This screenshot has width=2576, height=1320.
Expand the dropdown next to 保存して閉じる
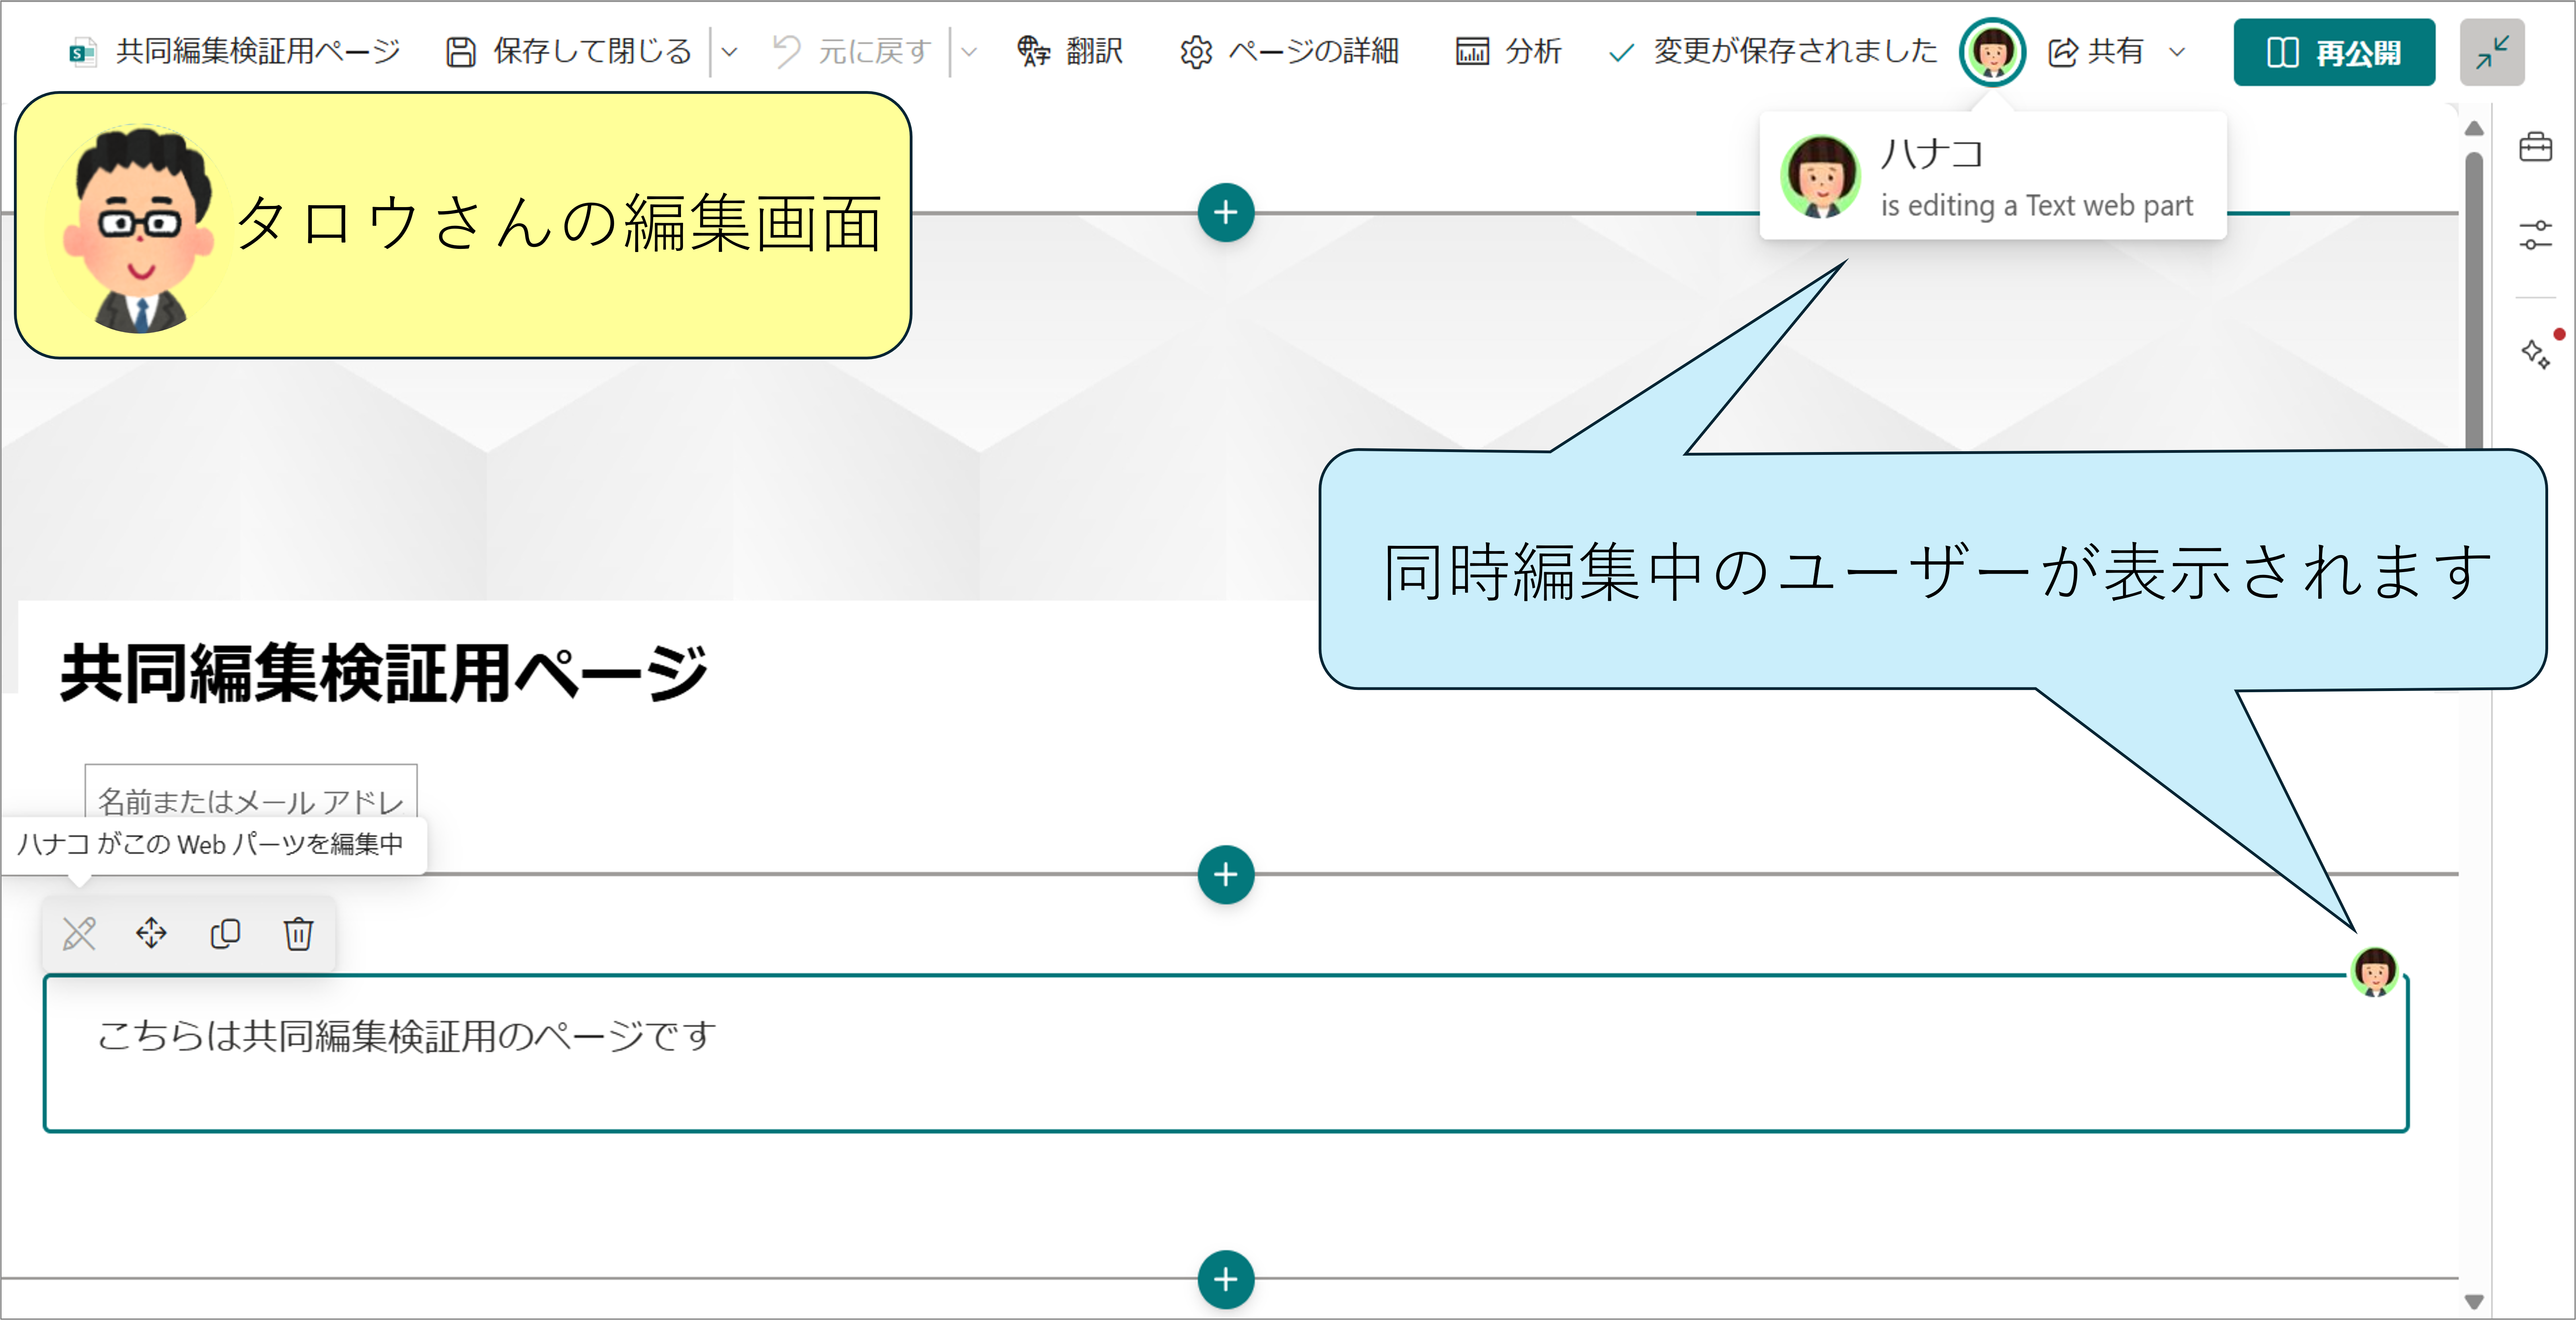click(730, 52)
